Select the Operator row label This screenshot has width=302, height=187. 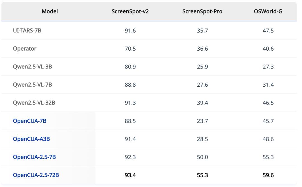25,49
